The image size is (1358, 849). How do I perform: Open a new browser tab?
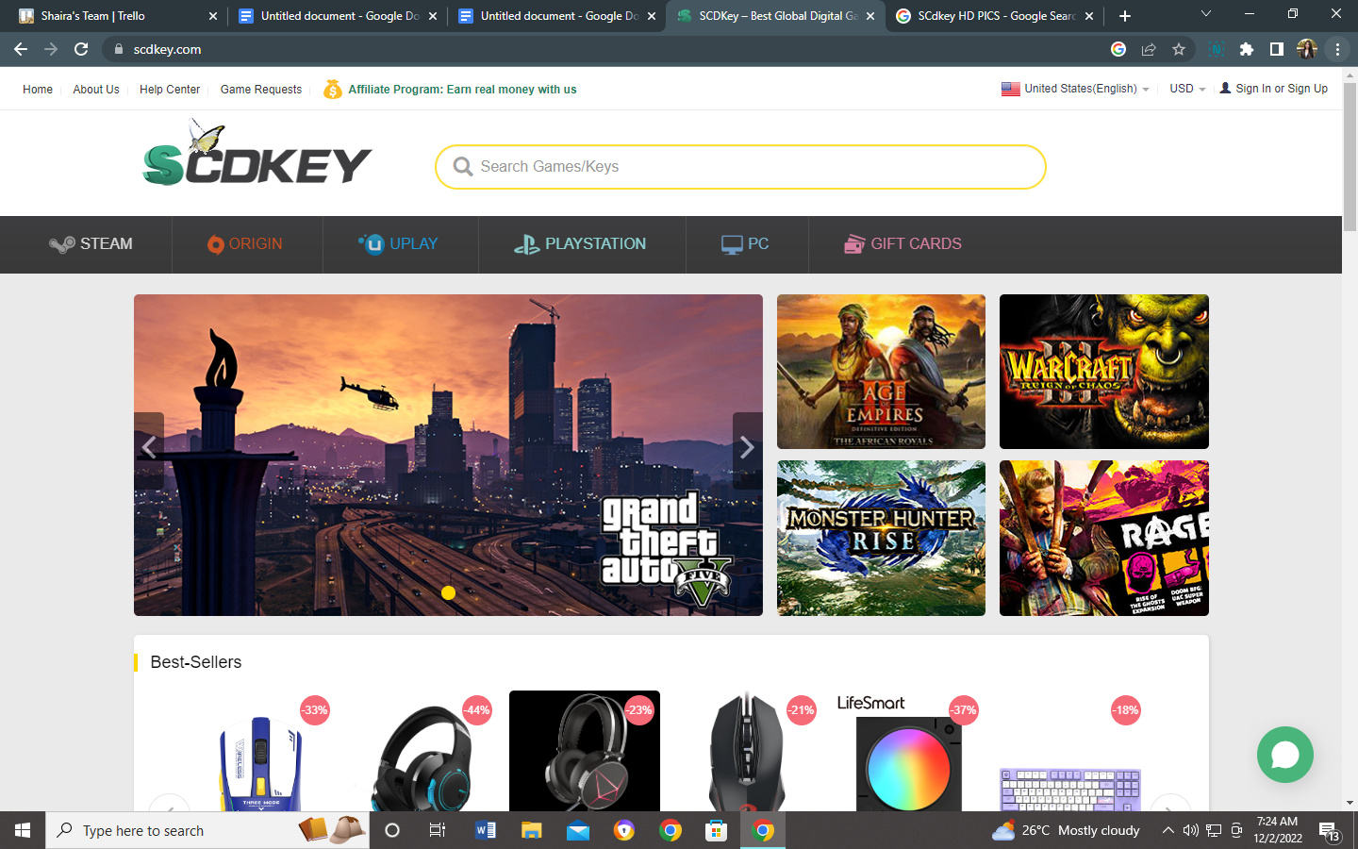1125,16
